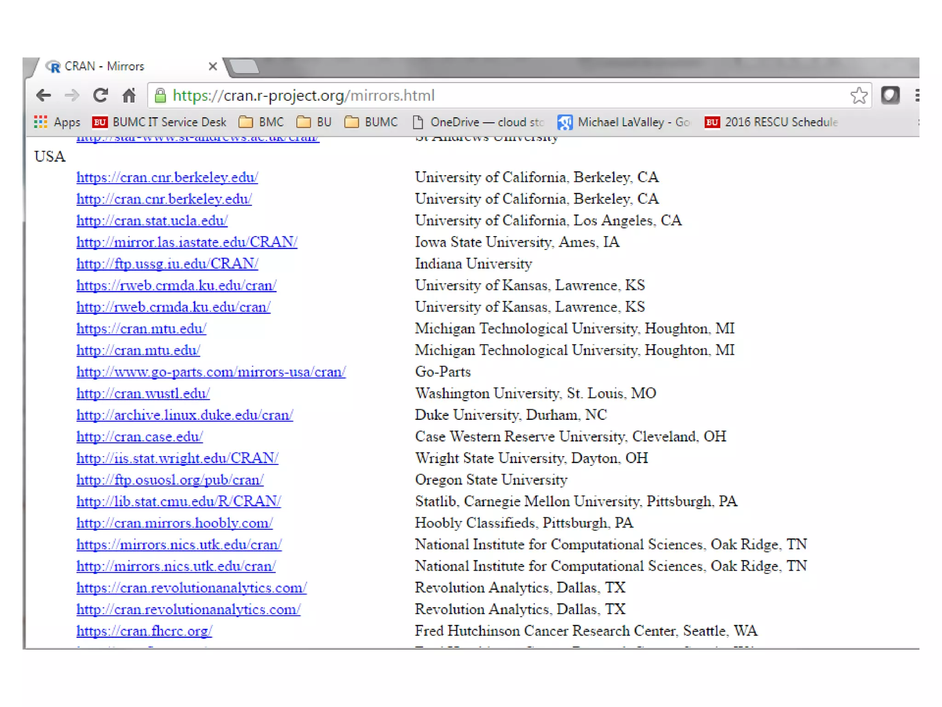Go to the home page icon
The image size is (942, 707).
(x=129, y=96)
